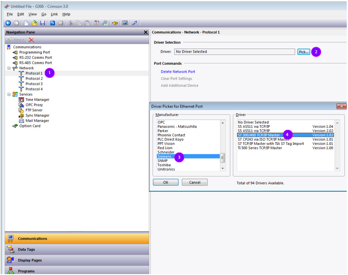Switch to the Communications category bar
The image size is (348, 275).
click(77, 239)
